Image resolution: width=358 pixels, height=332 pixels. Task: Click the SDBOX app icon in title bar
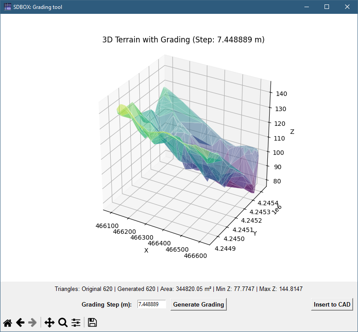pos(8,7)
